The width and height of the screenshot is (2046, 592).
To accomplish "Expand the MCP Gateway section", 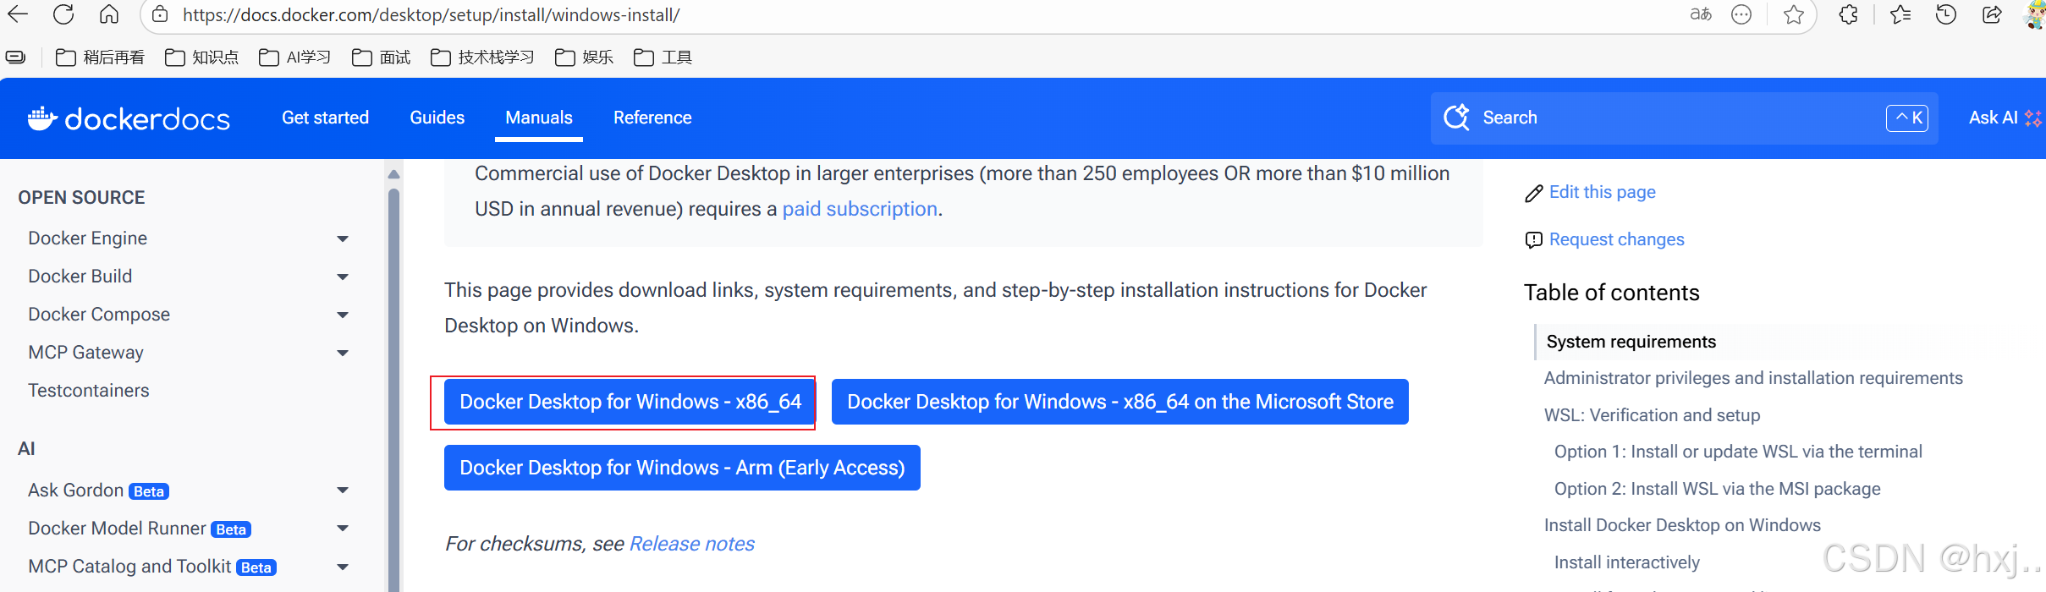I will [x=343, y=353].
